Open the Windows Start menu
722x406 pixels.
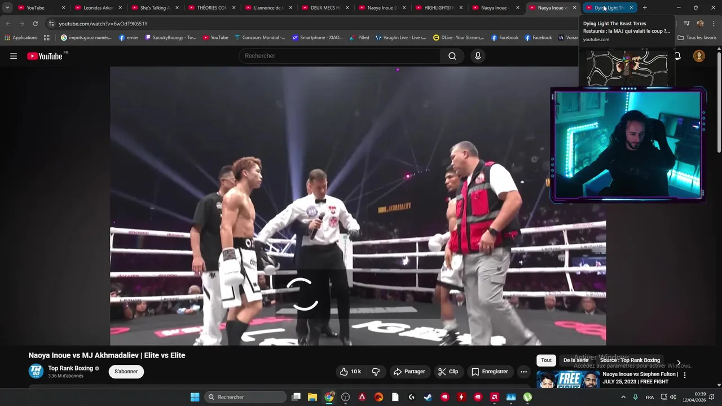195,397
